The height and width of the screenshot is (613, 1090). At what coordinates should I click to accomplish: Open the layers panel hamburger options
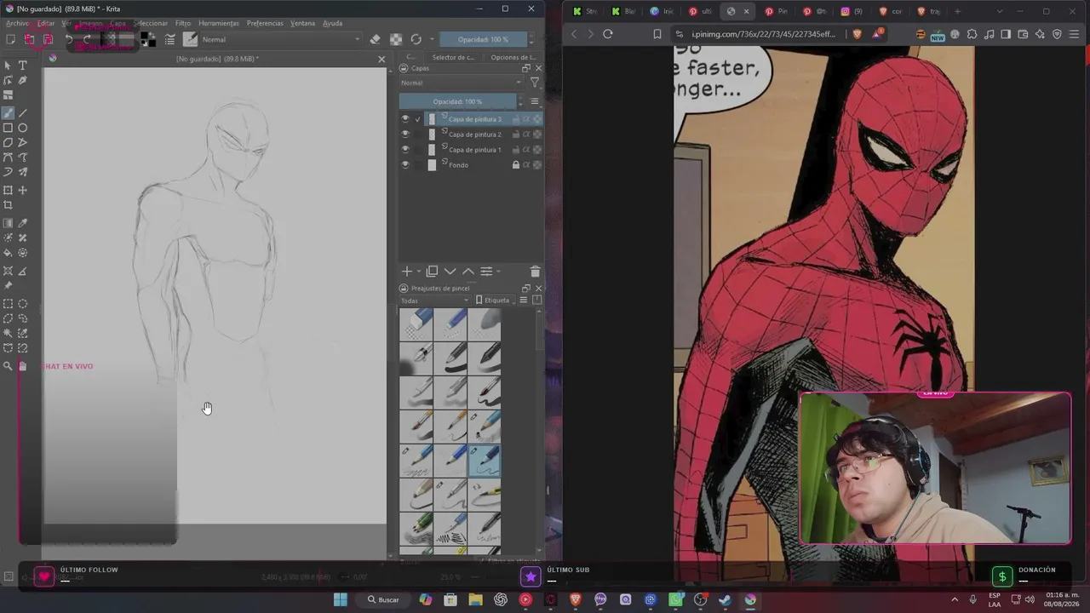tap(534, 101)
